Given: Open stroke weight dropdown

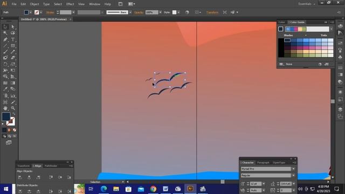Looking at the screenshot, I should pos(73,12).
